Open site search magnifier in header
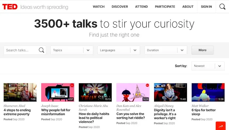 (222, 7)
